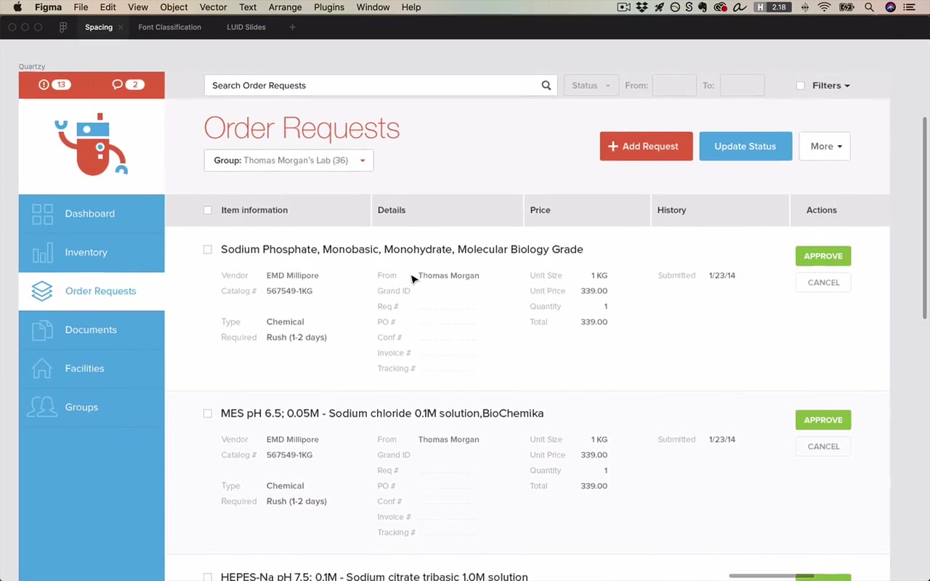Click the Quartzy robot logo
The image size is (930, 581).
coord(92,144)
